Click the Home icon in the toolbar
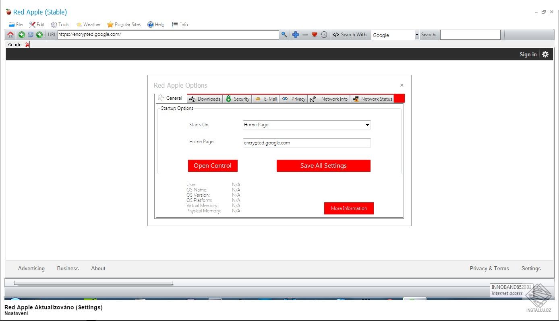This screenshot has width=559, height=321. pos(10,35)
